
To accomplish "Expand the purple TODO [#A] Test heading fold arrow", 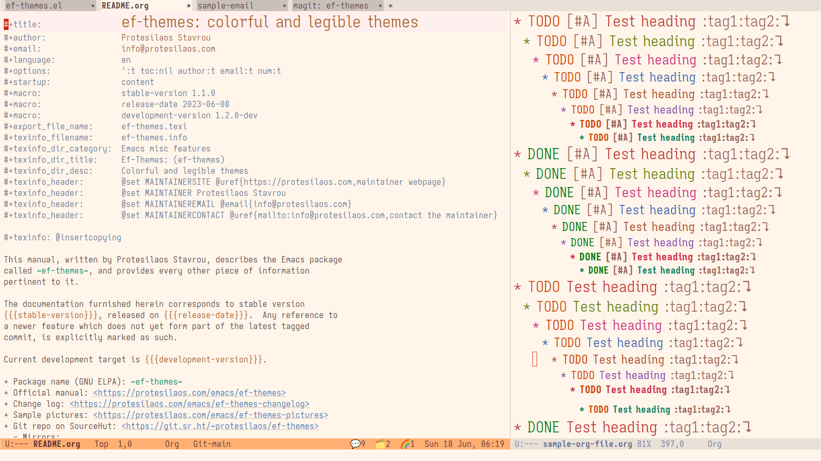I will 759,110.
